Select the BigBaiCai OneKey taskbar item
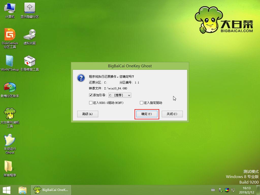Image resolution: width=260 pixels, height=195 pixels. (51, 190)
